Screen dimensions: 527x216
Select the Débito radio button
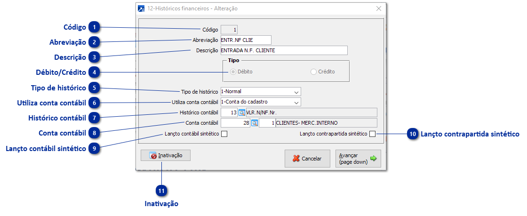(x=233, y=72)
